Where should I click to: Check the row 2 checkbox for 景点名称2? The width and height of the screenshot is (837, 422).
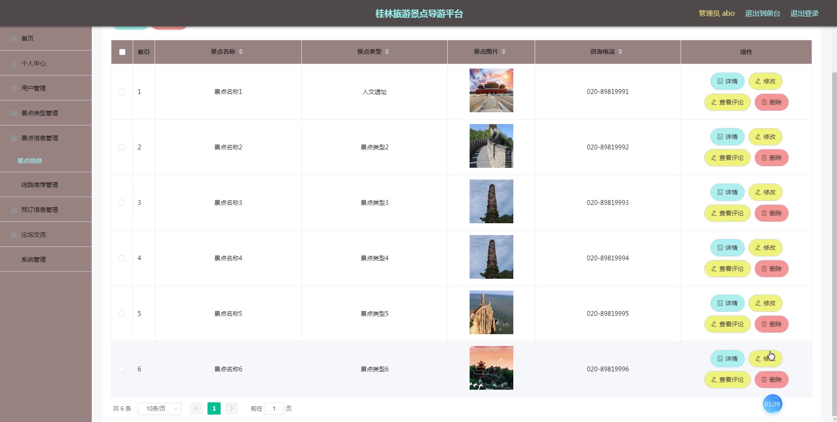pyautogui.click(x=121, y=147)
